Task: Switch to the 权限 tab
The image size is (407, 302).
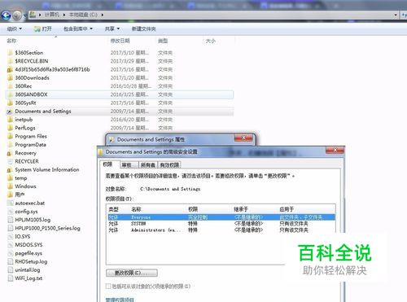Action: pos(108,164)
